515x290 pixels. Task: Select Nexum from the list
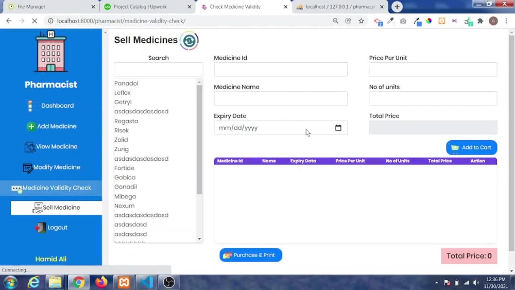tap(125, 206)
